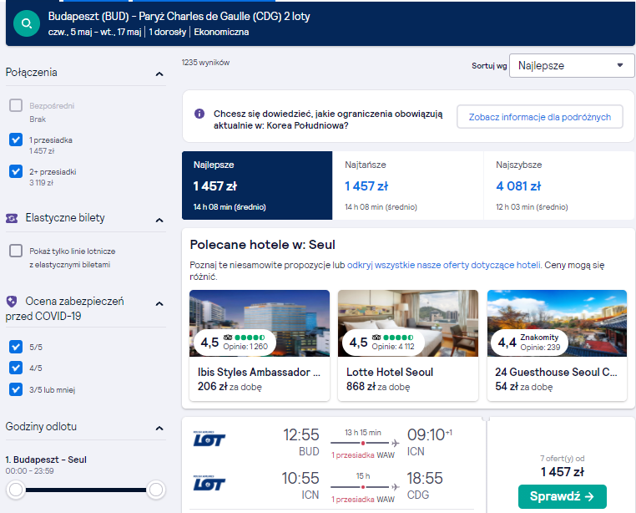Click the LOT airline logo on outbound flight

[x=209, y=439]
